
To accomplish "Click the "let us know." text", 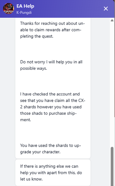I will click(31, 179).
